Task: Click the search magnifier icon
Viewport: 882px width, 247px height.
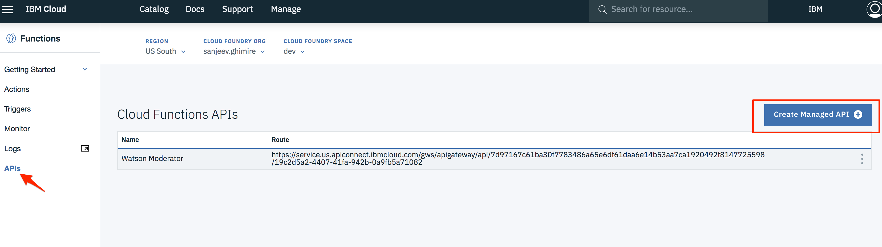Action: point(602,10)
